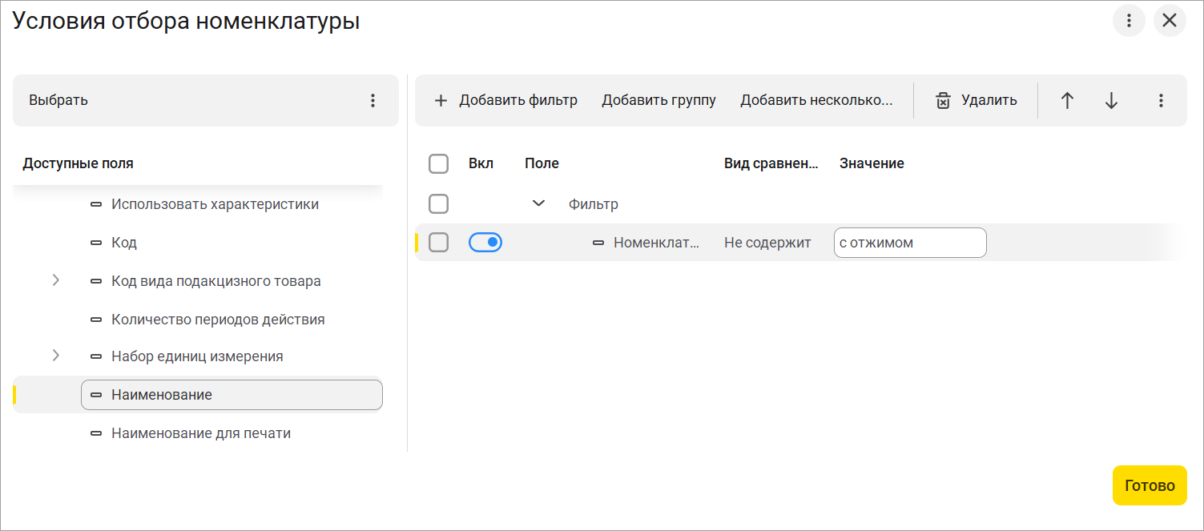
Task: Click Добавить несколько... in toolbar
Action: [815, 101]
